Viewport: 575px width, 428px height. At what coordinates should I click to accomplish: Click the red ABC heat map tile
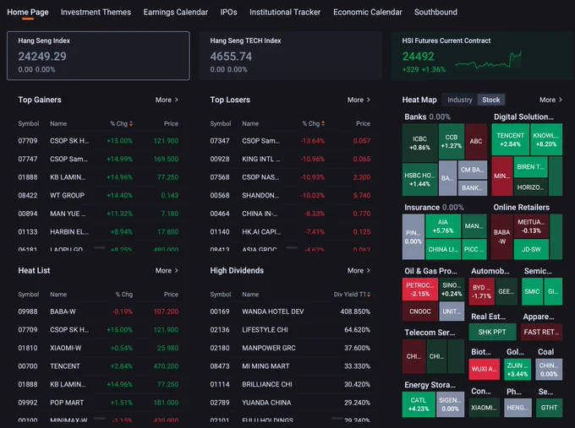pyautogui.click(x=476, y=141)
